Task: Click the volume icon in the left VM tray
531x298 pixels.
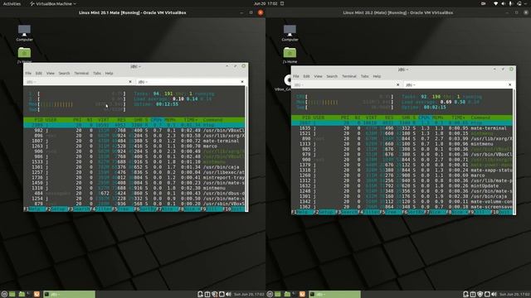Action: point(229,294)
